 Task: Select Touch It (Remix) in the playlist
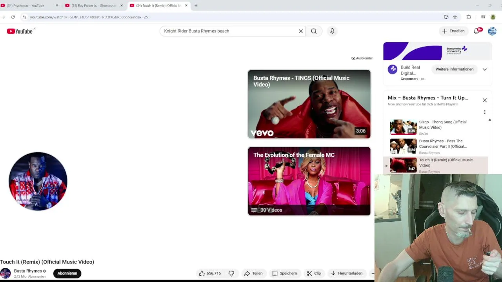(x=435, y=165)
